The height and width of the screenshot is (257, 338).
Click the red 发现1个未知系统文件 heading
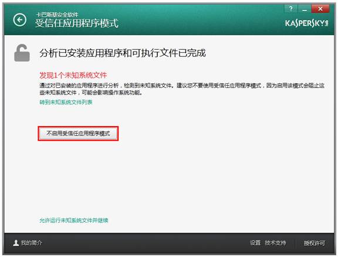click(73, 75)
